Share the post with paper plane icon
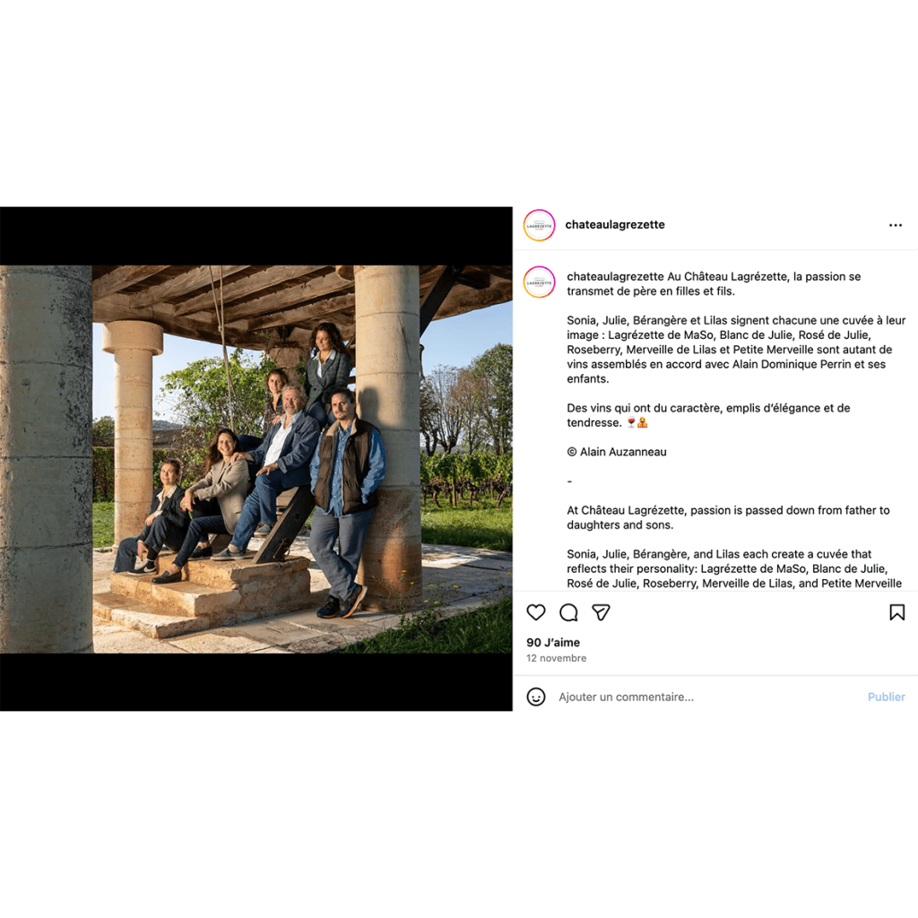The height and width of the screenshot is (918, 918). coord(602,612)
